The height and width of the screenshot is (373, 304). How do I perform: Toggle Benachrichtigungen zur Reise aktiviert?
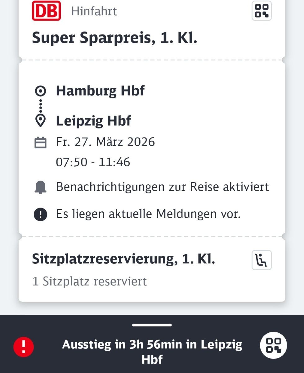tap(162, 187)
